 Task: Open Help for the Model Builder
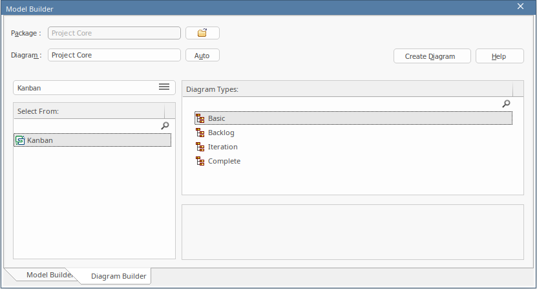[x=499, y=56]
